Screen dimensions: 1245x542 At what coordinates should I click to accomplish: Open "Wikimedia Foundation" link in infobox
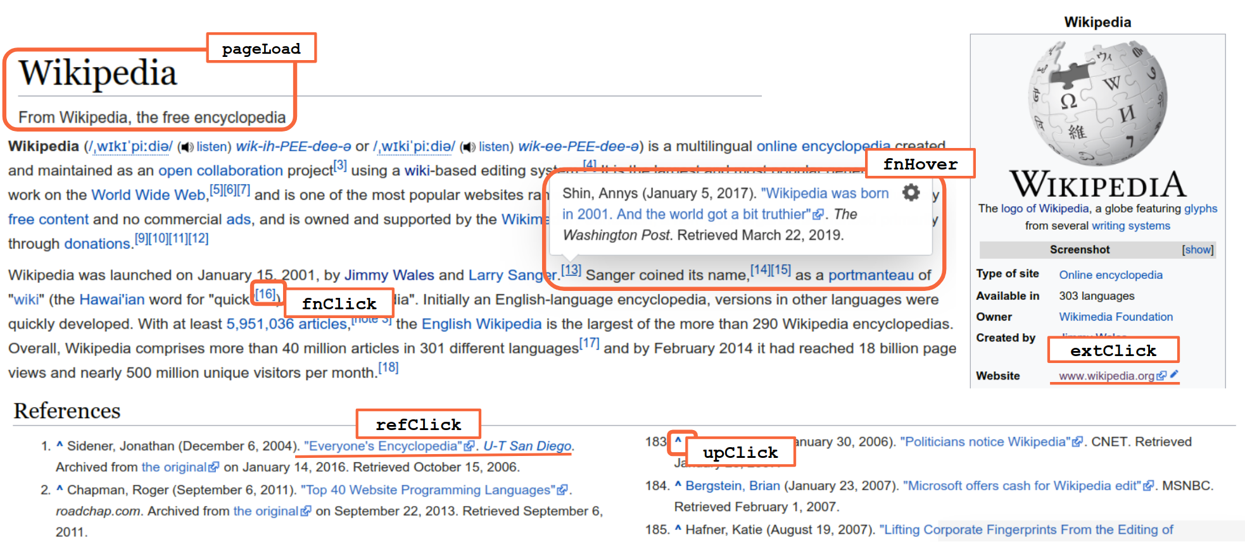click(x=1116, y=317)
